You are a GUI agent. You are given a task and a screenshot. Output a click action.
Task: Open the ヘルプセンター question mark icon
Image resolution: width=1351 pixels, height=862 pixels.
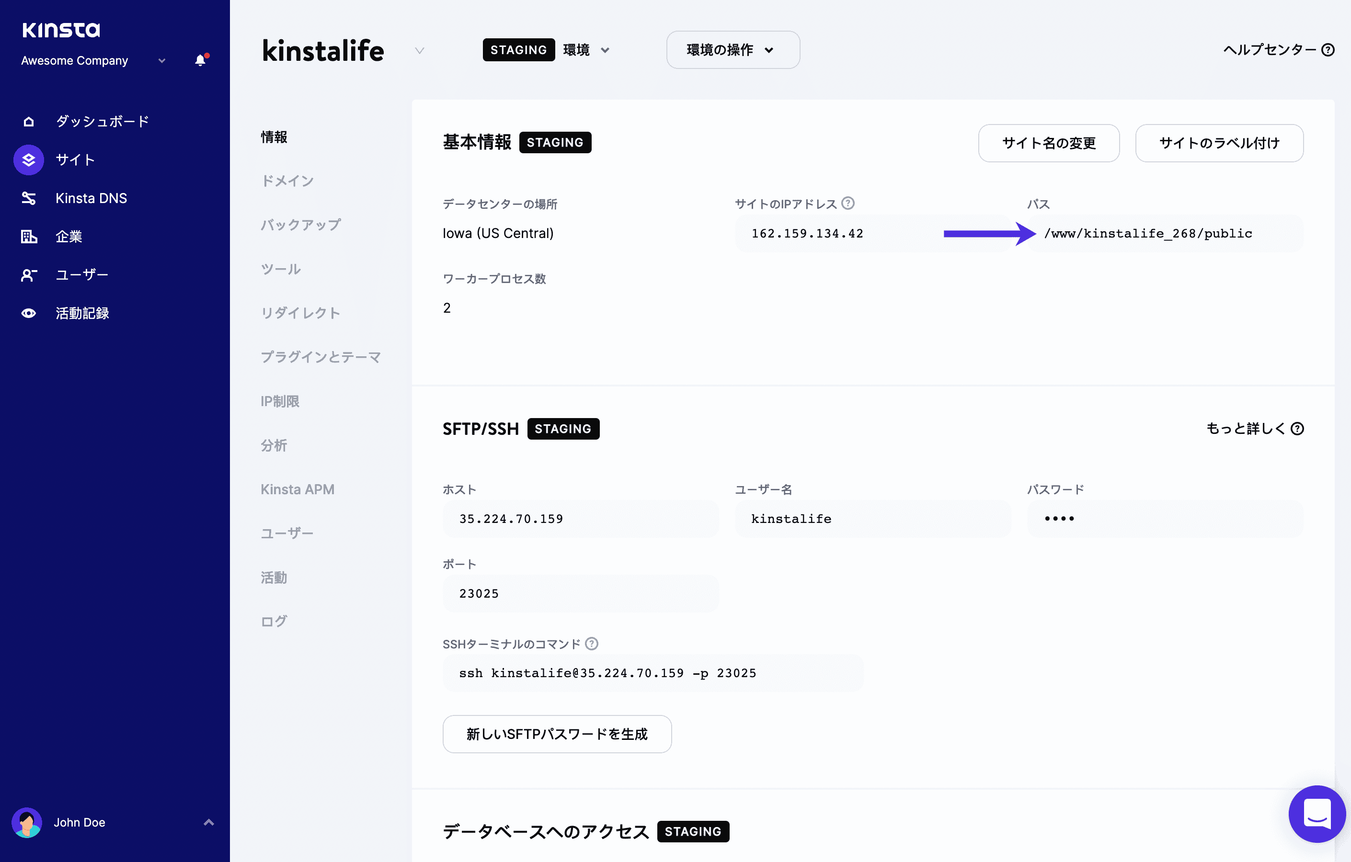1328,50
